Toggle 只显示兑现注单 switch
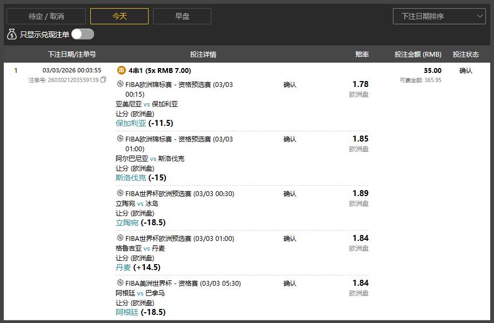Image resolution: width=494 pixels, height=323 pixels. pyautogui.click(x=83, y=34)
